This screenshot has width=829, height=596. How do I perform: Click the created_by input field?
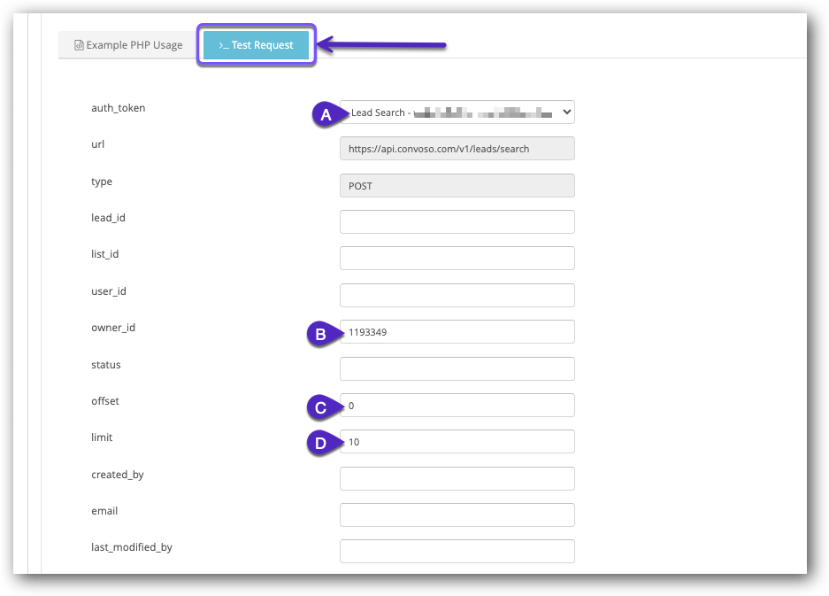457,477
